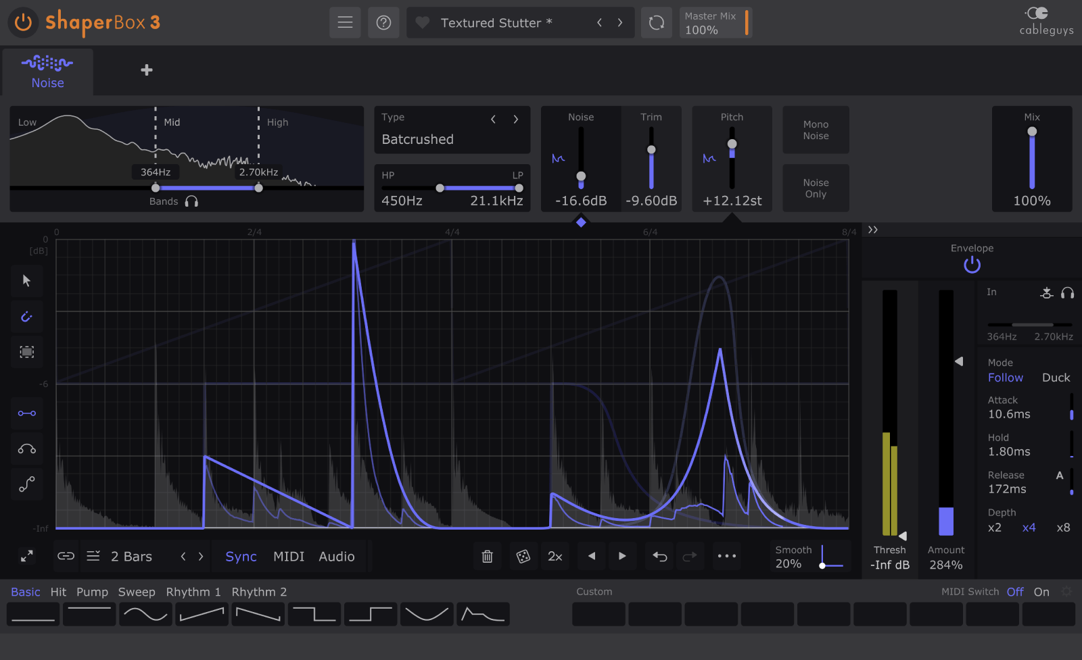Image resolution: width=1082 pixels, height=660 pixels.
Task: Select the marquee selection tool
Action: click(27, 352)
